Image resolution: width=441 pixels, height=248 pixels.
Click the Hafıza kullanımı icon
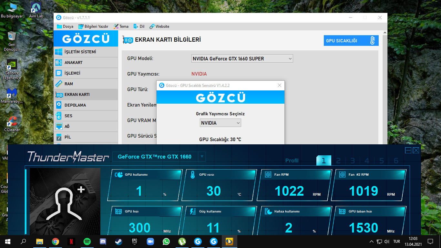268,212
